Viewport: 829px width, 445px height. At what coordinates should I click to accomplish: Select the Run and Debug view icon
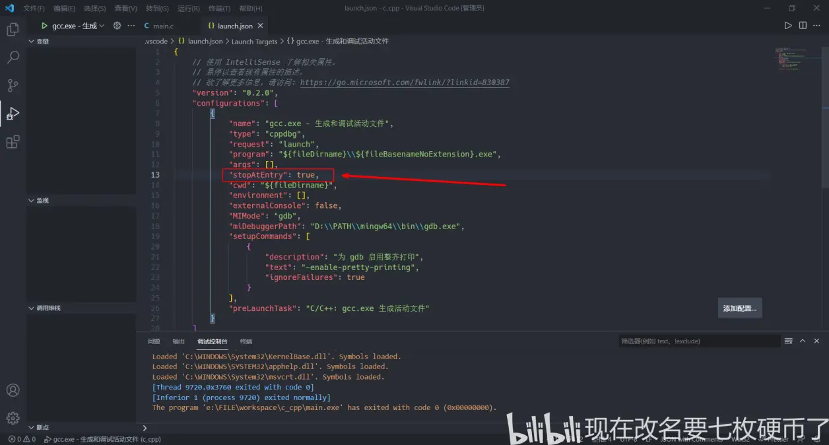[13, 114]
